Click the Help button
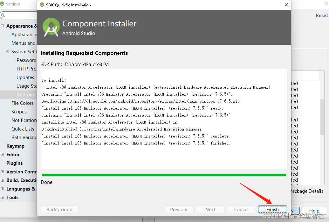Screen dimensions: 329x222 point(314,211)
